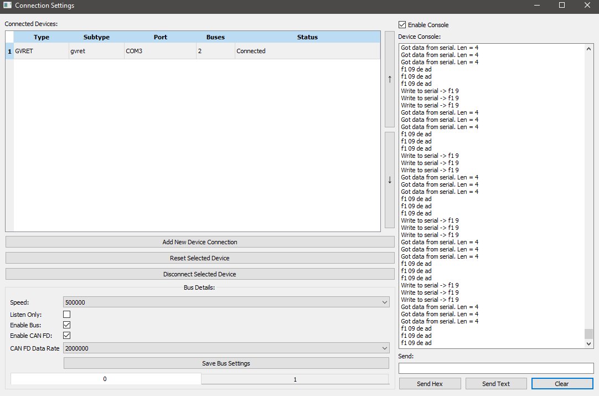
Task: Click the Buses column header
Action: [215, 37]
